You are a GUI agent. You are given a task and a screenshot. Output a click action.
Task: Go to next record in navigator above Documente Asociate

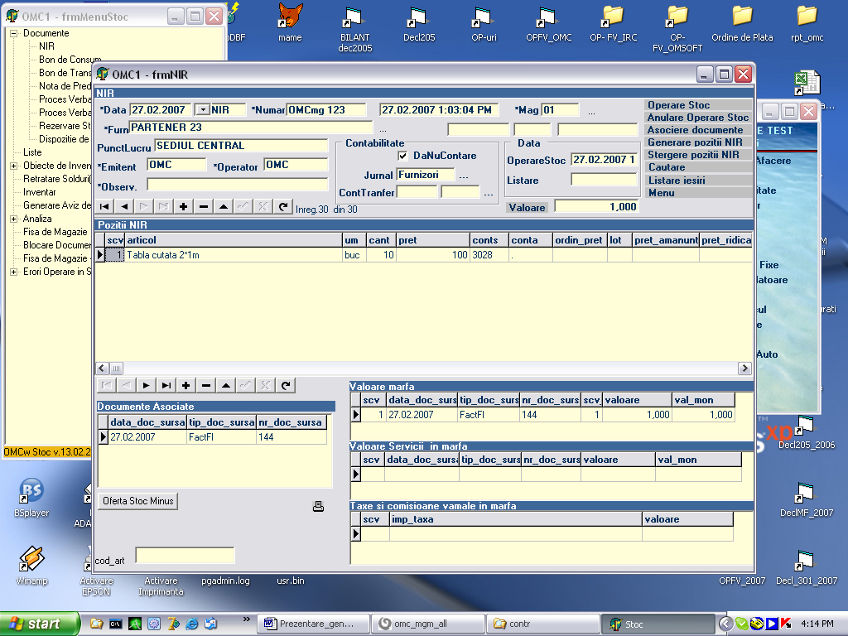pyautogui.click(x=146, y=385)
